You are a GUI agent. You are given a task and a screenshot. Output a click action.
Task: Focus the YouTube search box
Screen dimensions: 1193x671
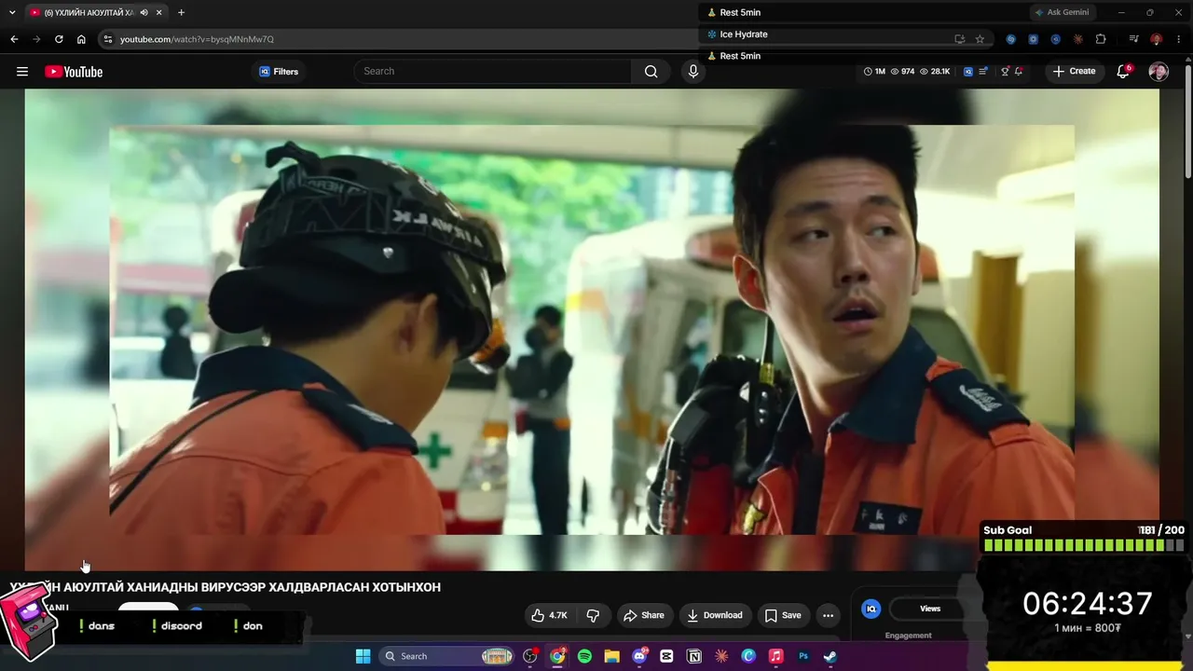tap(493, 71)
